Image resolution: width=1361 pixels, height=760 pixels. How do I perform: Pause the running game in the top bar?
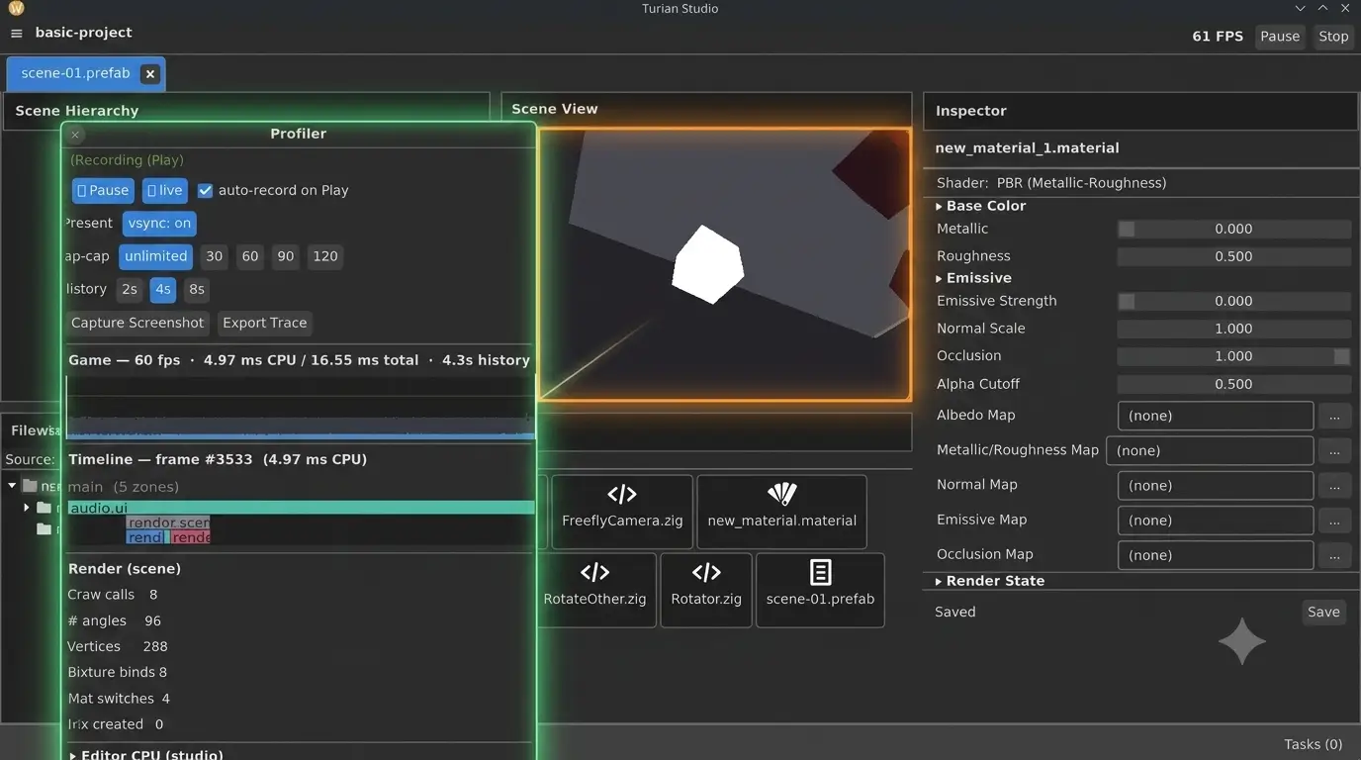pos(1280,37)
